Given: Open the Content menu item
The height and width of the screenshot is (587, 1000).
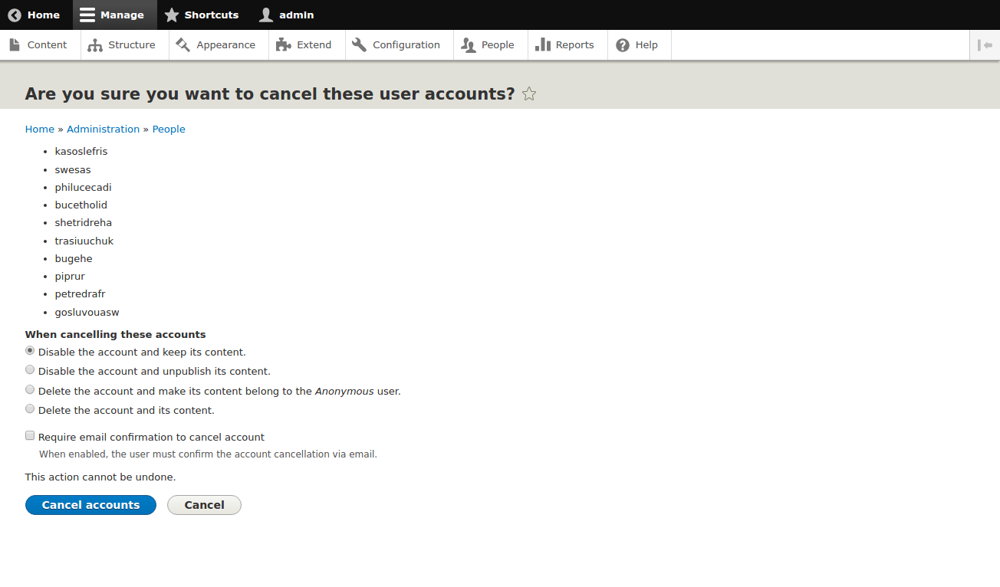Looking at the screenshot, I should (x=38, y=45).
